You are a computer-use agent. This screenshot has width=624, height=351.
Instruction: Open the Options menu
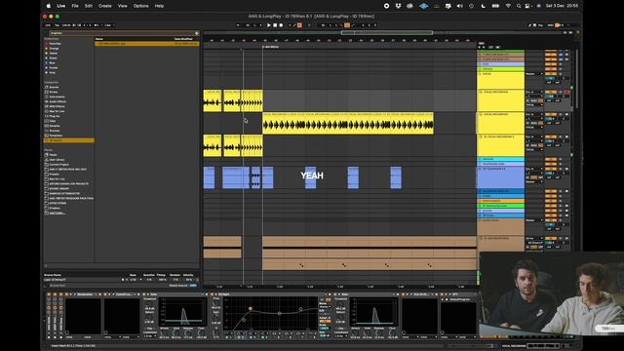tap(140, 6)
